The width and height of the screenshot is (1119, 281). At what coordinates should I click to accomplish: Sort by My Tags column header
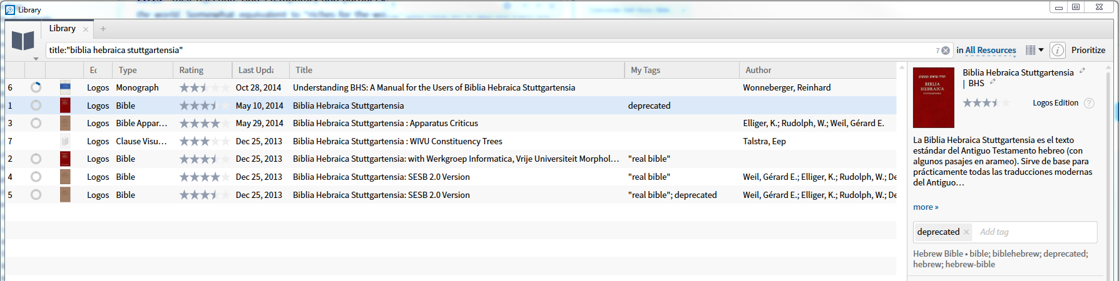(682, 70)
